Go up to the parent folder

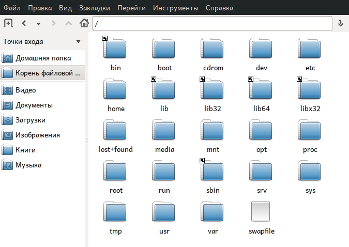[x=69, y=23]
